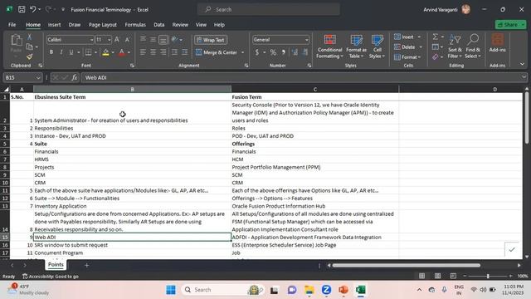Toggle Middle Align

[153, 40]
